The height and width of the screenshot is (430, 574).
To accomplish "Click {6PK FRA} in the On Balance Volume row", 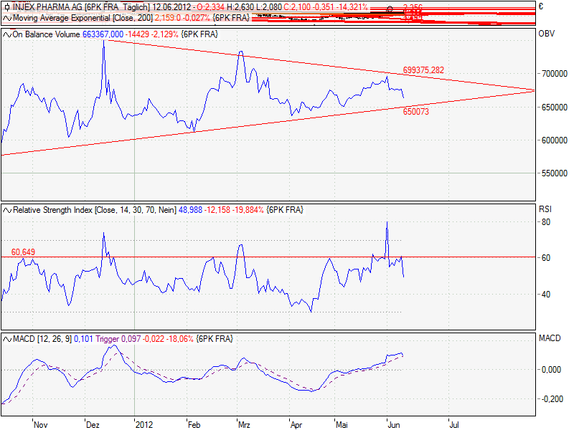I will pyautogui.click(x=199, y=34).
